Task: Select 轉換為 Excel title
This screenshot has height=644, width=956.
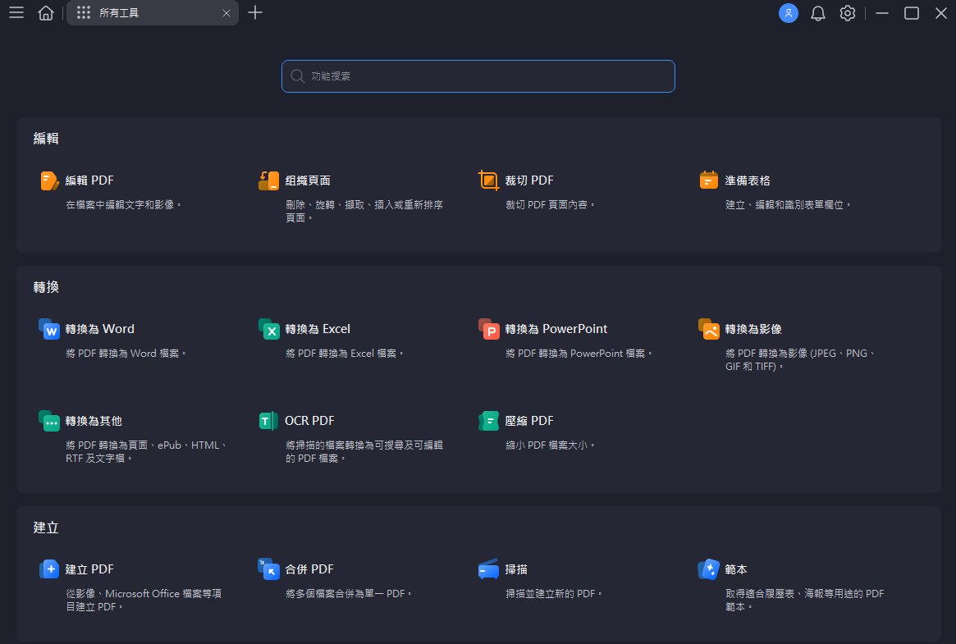Action: pos(318,329)
